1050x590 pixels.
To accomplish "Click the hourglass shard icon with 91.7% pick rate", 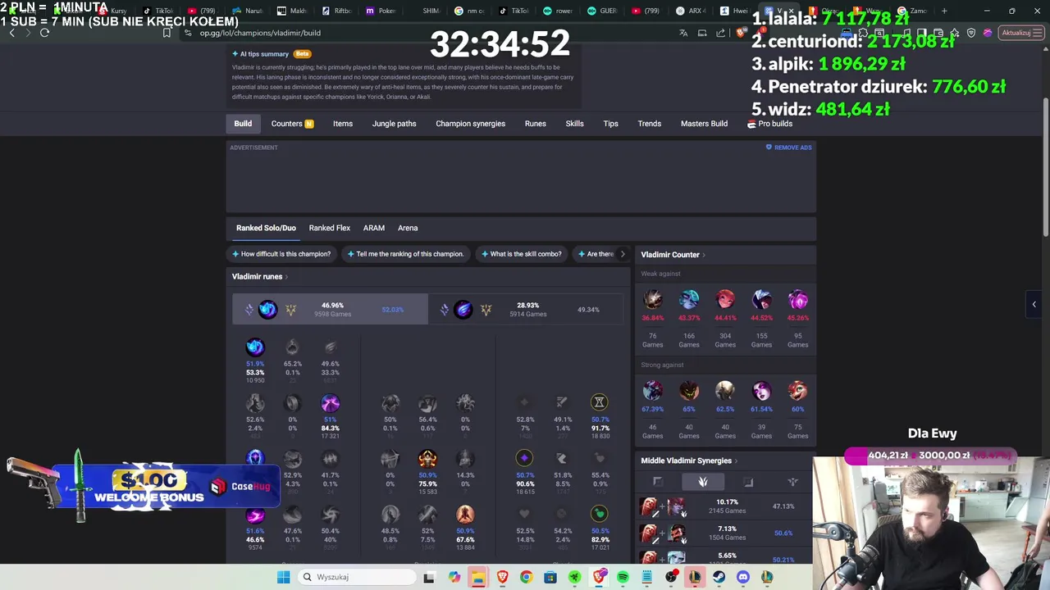I will 600,402.
